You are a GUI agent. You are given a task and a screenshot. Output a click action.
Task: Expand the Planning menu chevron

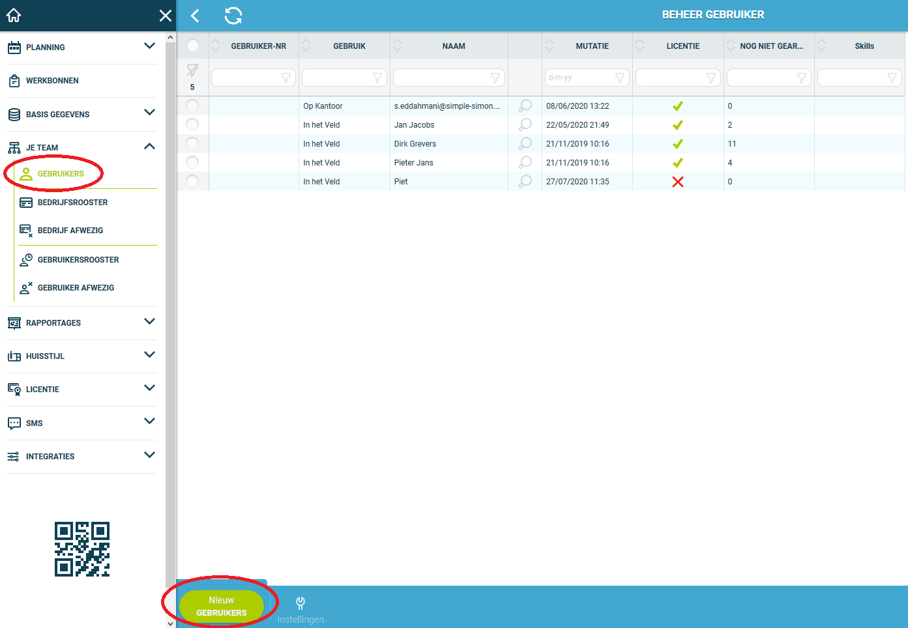pyautogui.click(x=149, y=46)
